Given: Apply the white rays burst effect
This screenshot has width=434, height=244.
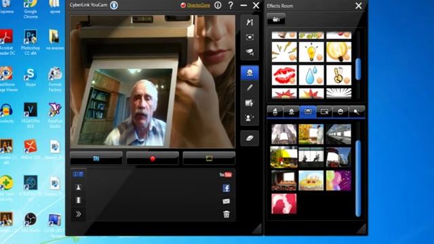Looking at the screenshot, I should pyautogui.click(x=338, y=94).
